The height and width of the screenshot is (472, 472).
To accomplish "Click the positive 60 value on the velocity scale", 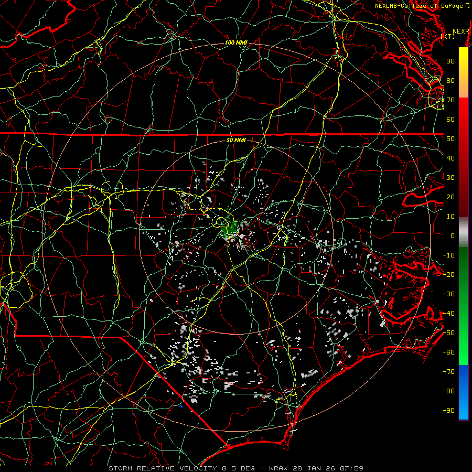I will click(x=450, y=120).
